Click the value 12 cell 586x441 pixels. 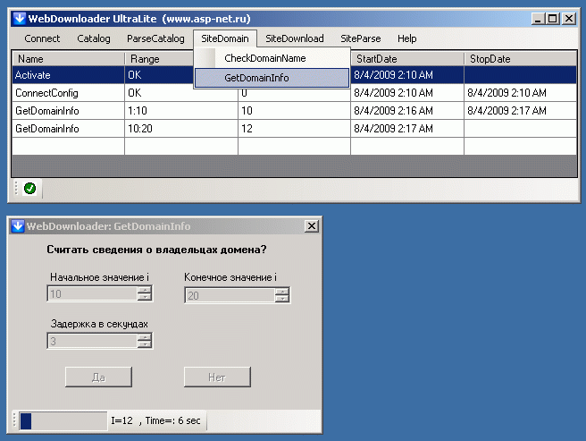[x=294, y=129]
